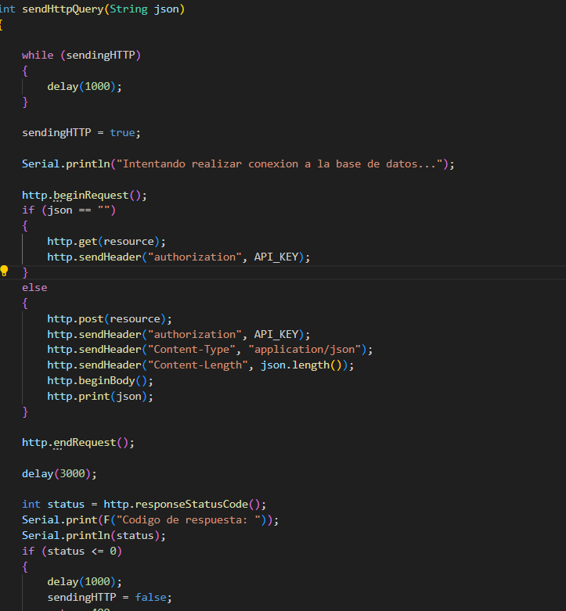Click the http.beginBody() call

point(99,380)
